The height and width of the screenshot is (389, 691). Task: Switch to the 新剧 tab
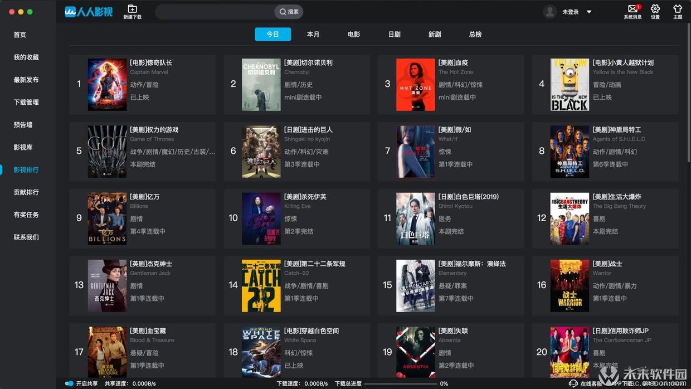435,34
